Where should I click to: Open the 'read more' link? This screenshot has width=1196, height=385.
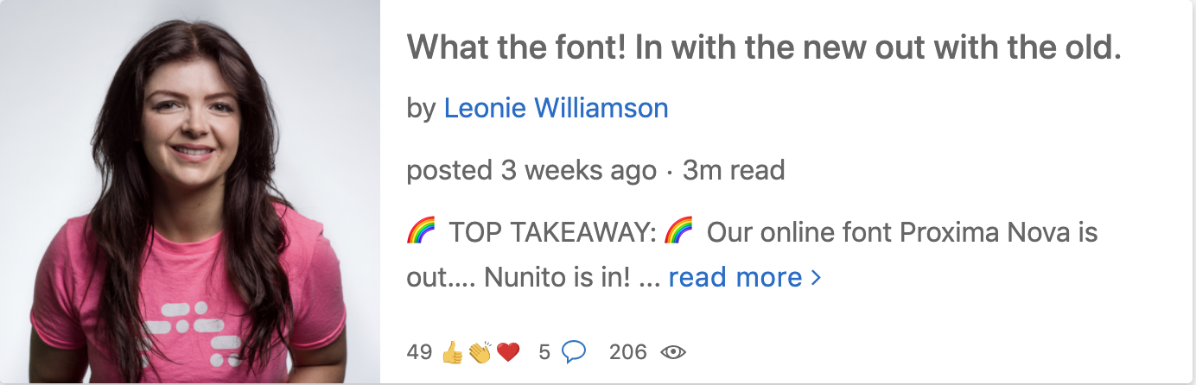tap(735, 277)
